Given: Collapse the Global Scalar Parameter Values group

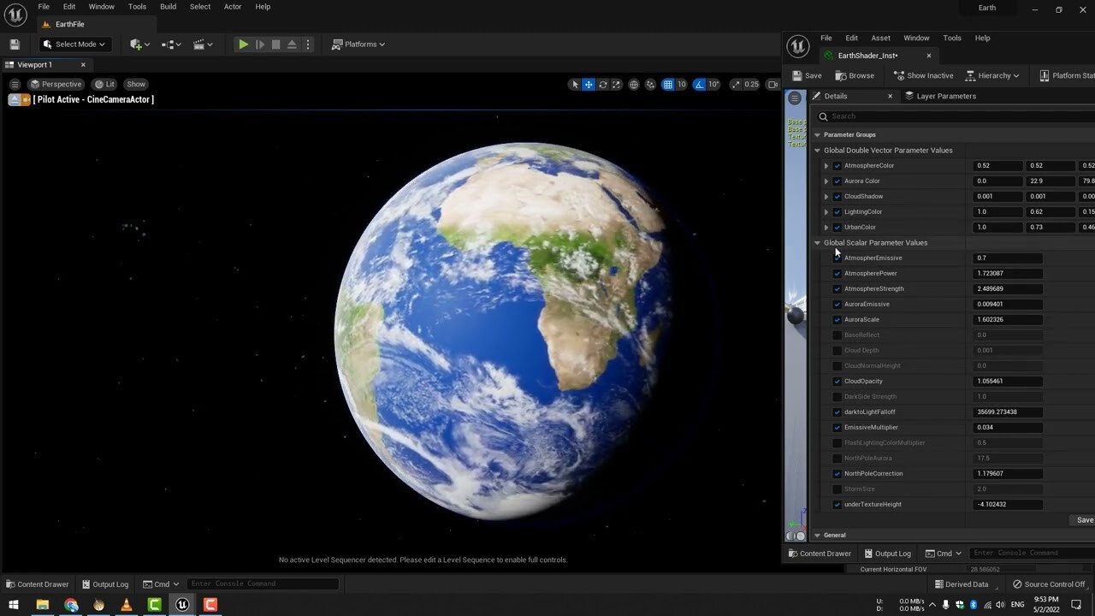Looking at the screenshot, I should pos(817,242).
